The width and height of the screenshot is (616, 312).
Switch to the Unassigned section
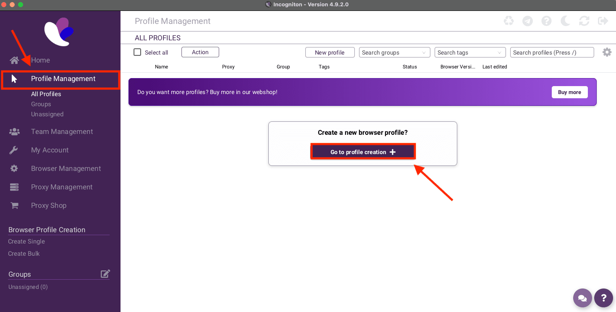(47, 114)
